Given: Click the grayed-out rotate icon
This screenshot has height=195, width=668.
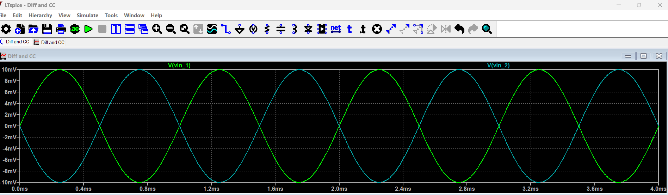Looking at the screenshot, I should point(432,29).
